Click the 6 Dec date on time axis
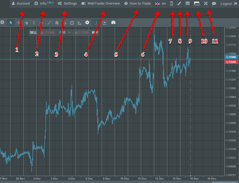Viewport: 239px width, 183px height. pos(89,179)
